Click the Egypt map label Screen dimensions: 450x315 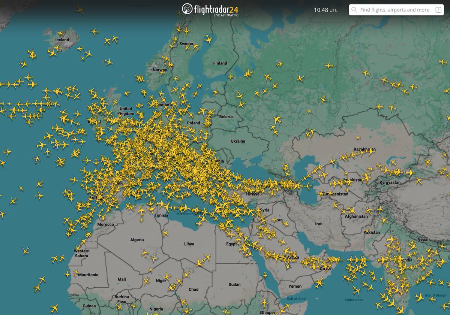(231, 244)
